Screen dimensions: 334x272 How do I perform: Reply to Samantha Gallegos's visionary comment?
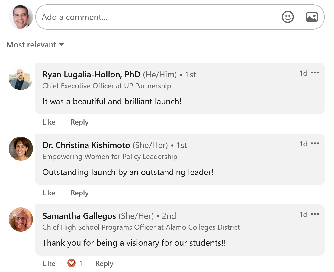click(104, 264)
